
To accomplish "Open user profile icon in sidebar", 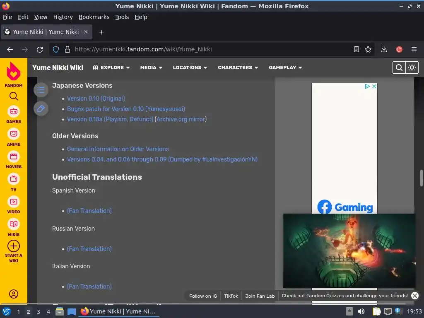I will click(x=14, y=294).
